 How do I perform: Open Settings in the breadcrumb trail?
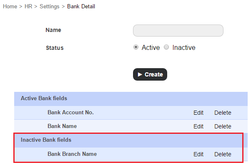(x=50, y=7)
